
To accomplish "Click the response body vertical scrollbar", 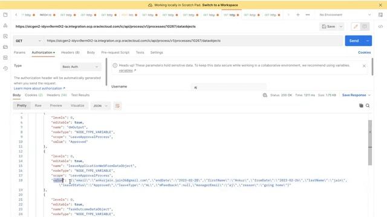I will (x=370, y=143).
